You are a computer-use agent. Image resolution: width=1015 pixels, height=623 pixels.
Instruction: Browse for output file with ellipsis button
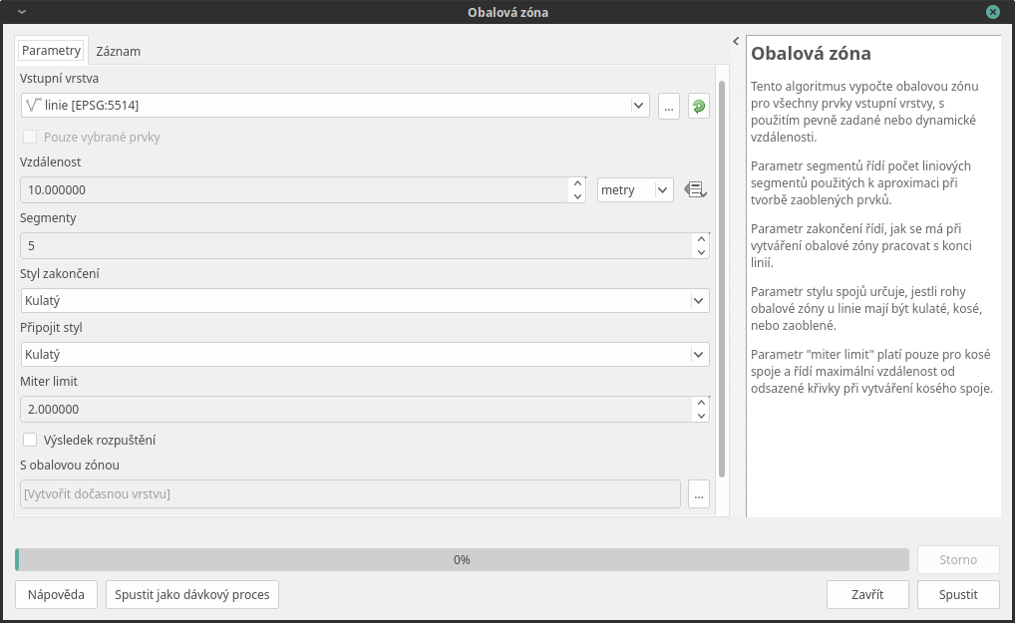point(699,494)
